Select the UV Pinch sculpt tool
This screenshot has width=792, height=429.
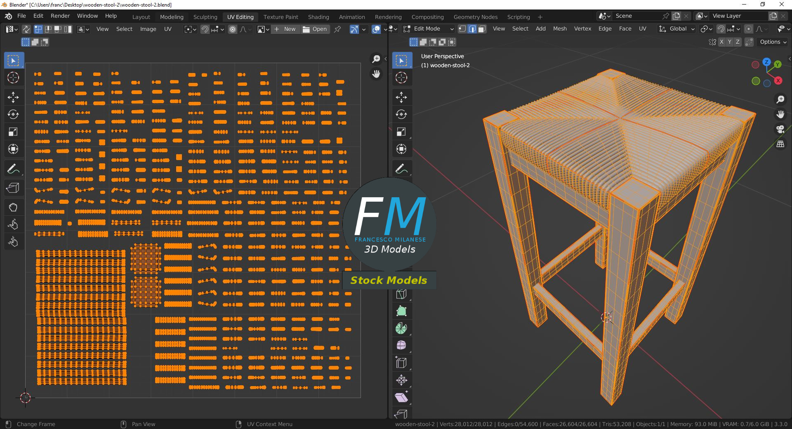(x=13, y=242)
